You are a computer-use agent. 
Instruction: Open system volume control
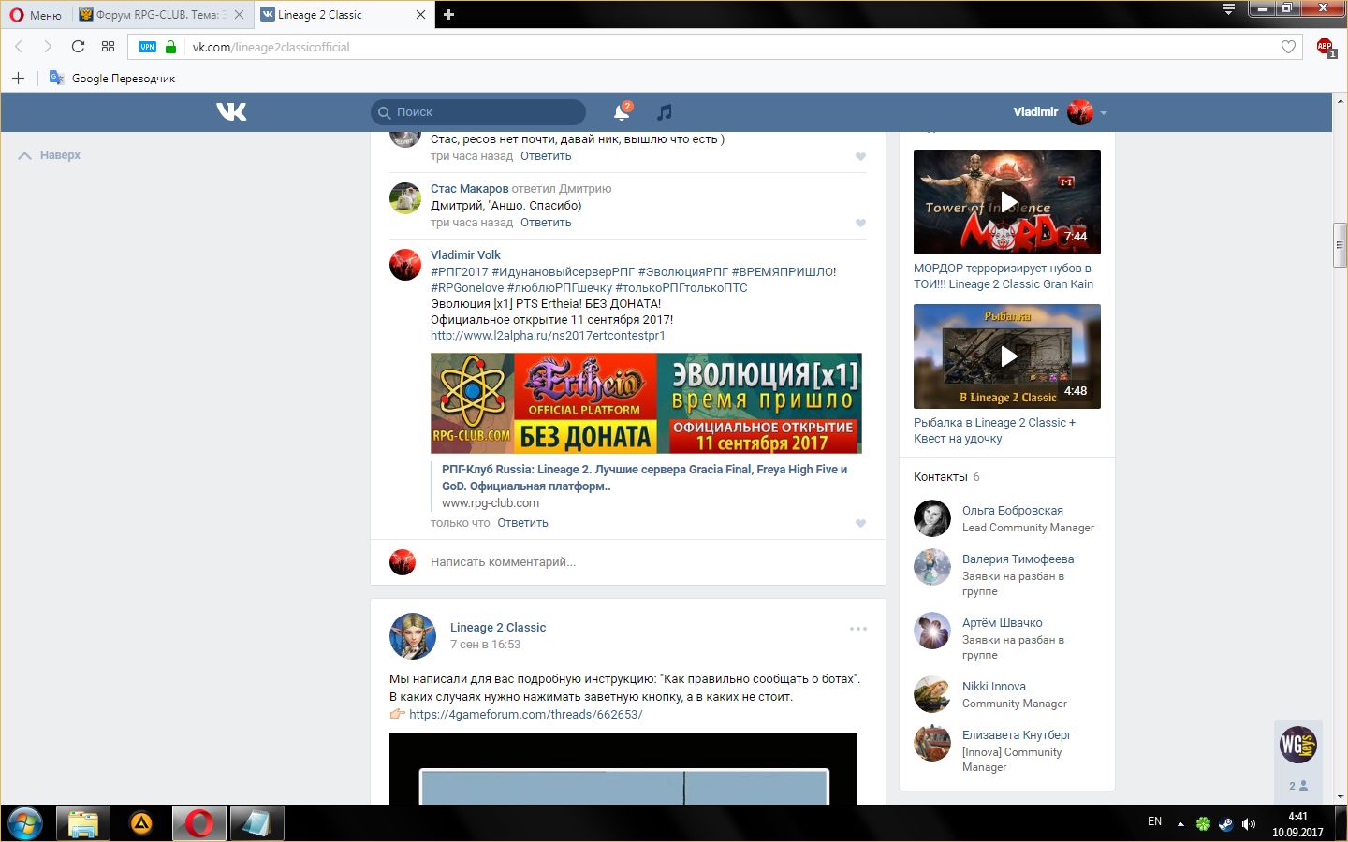coord(1249,824)
